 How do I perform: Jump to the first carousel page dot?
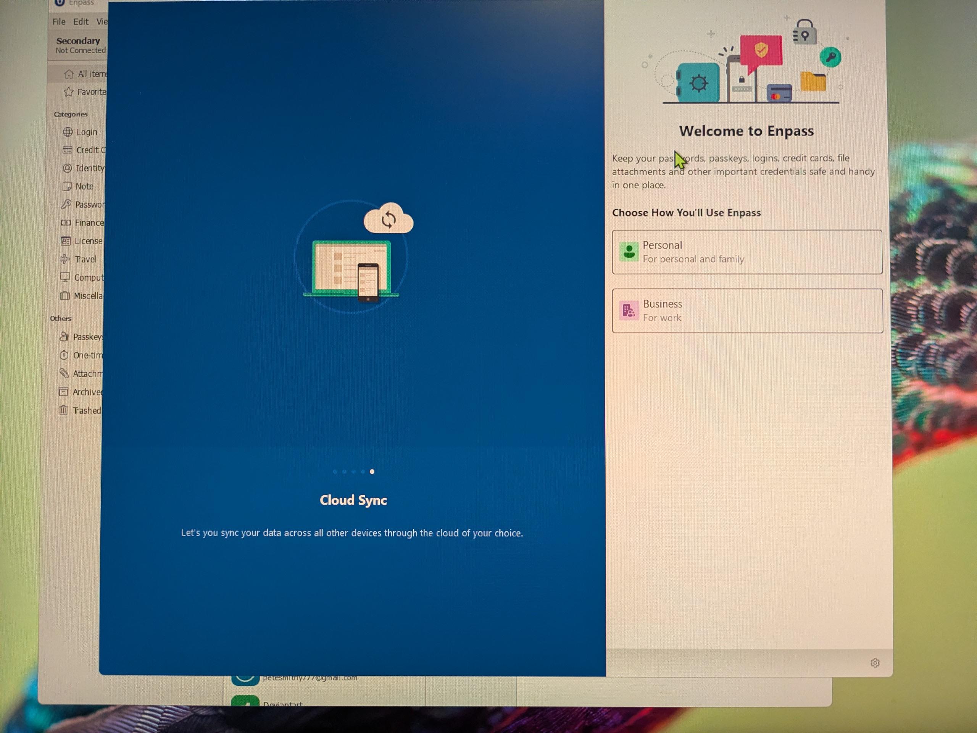coord(335,471)
